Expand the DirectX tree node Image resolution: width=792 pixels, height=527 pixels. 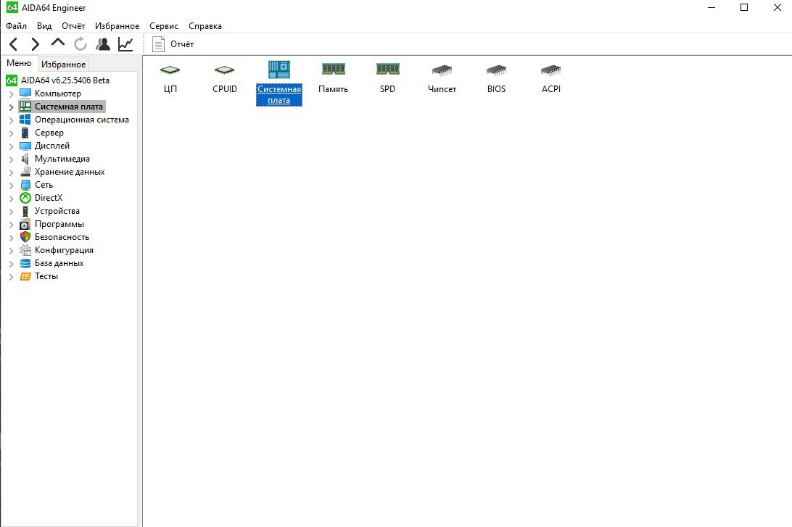click(x=11, y=199)
